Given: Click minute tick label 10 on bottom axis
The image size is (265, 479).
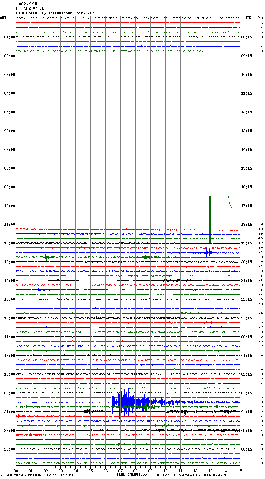Looking at the screenshot, I should pos(166,471).
